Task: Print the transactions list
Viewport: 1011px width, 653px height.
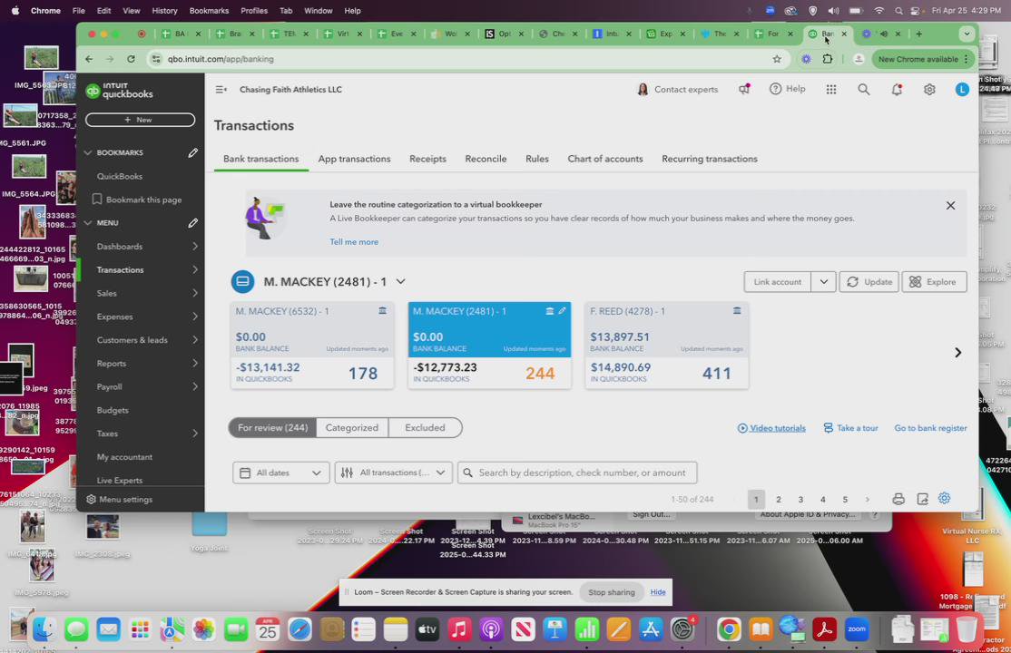Action: 898,499
